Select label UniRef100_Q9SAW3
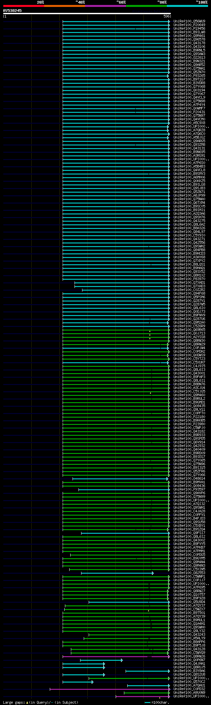211x705 pixels. pyautogui.click(x=189, y=54)
